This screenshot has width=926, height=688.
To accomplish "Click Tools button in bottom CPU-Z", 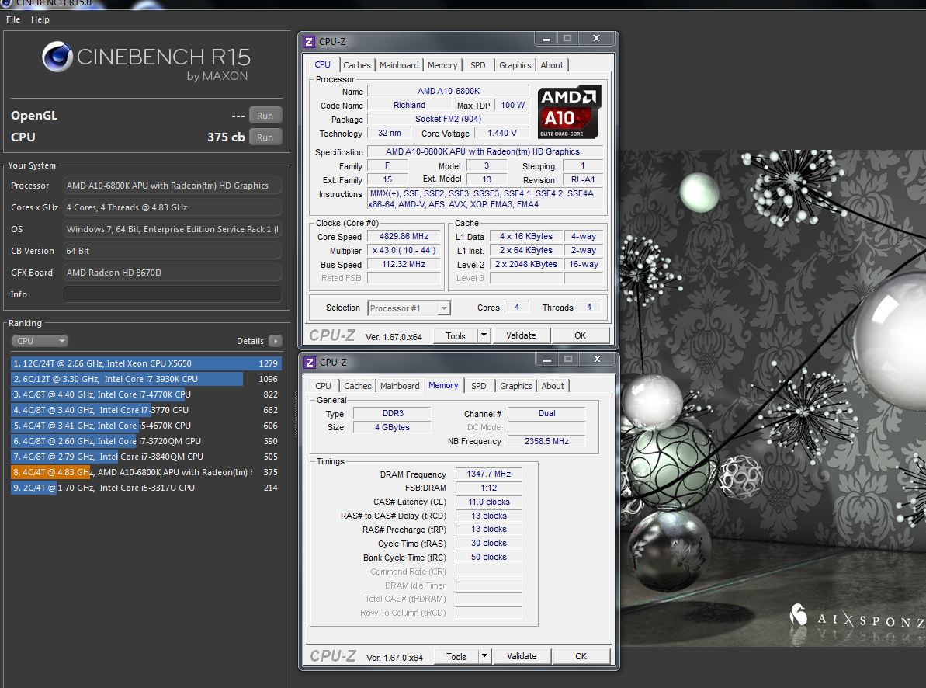I will [456, 657].
